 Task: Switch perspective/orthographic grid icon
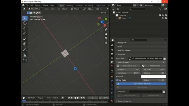click(106, 43)
